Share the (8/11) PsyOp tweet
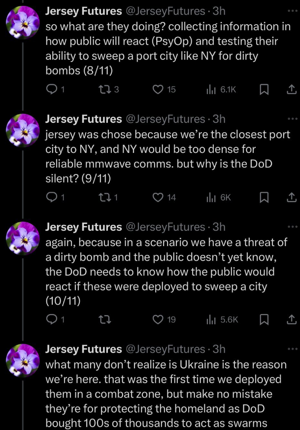The image size is (300, 430). [x=291, y=89]
